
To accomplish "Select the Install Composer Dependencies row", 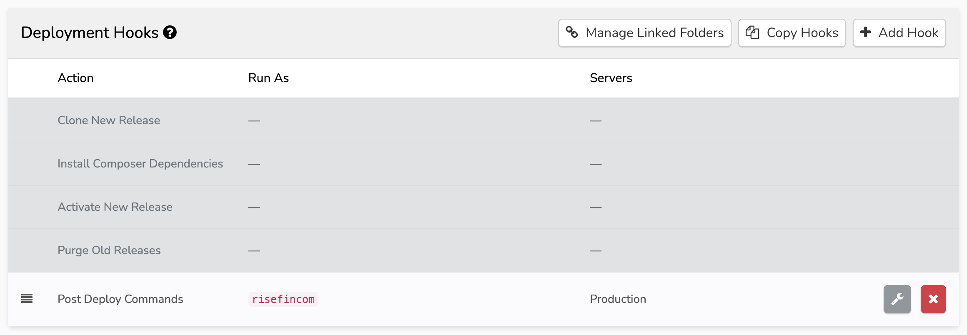I will click(140, 164).
